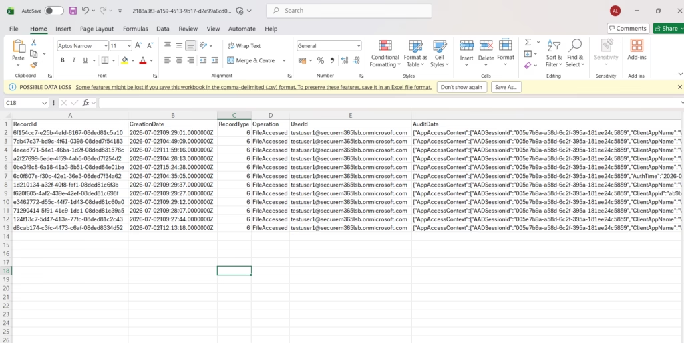Open the General number format dropdown
The image size is (684, 343).
click(x=359, y=46)
